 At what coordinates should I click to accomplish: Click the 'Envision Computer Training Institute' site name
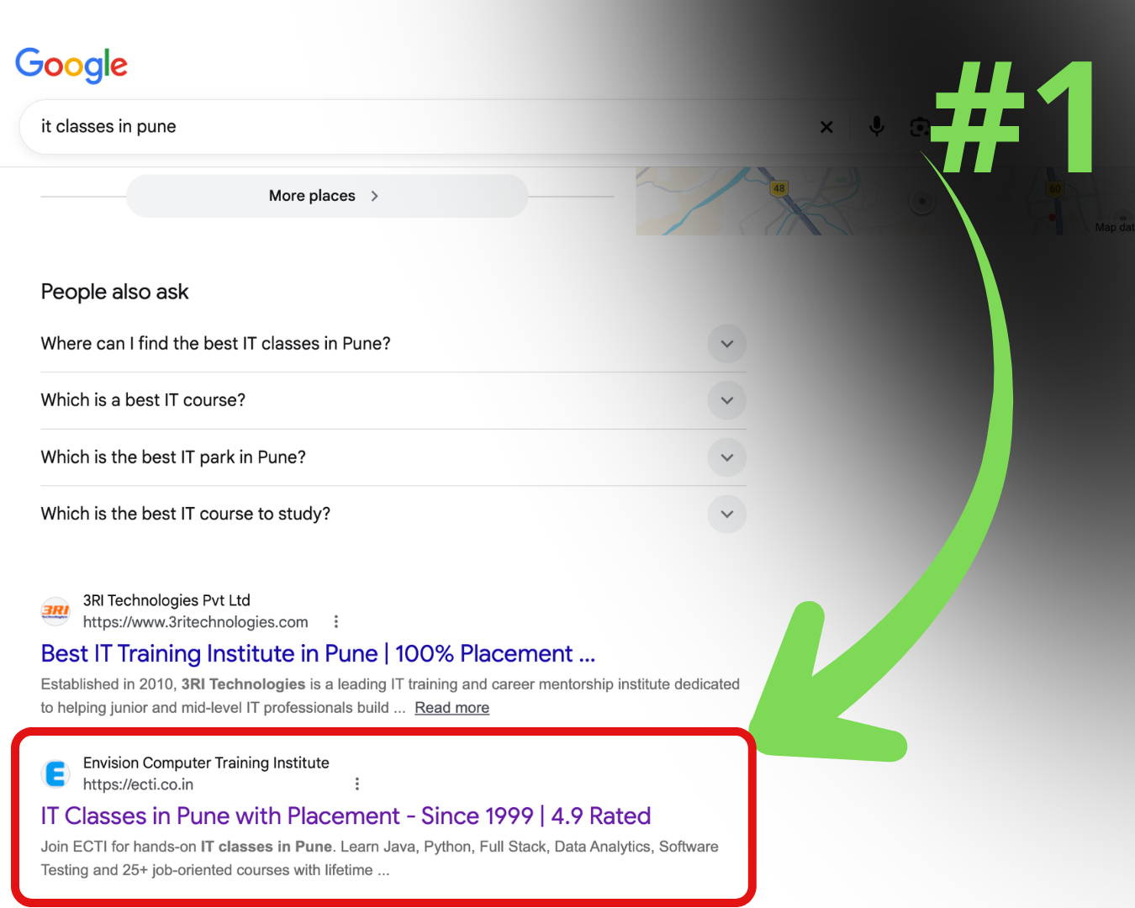click(206, 763)
